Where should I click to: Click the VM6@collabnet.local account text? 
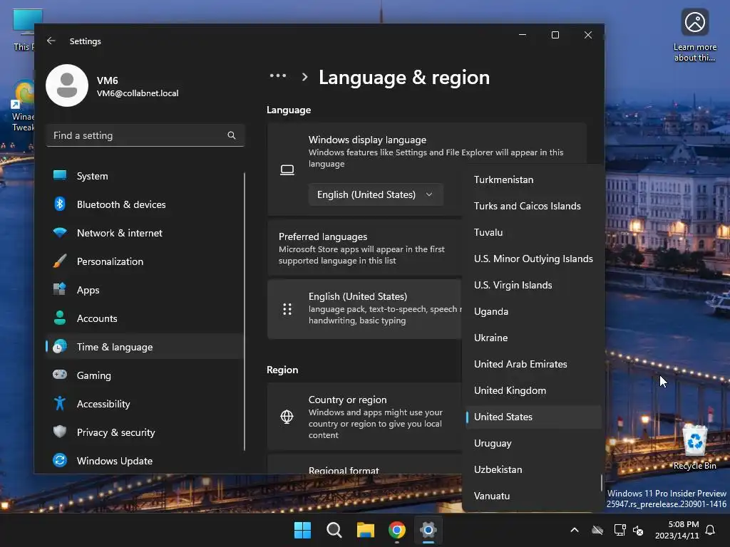tap(138, 93)
